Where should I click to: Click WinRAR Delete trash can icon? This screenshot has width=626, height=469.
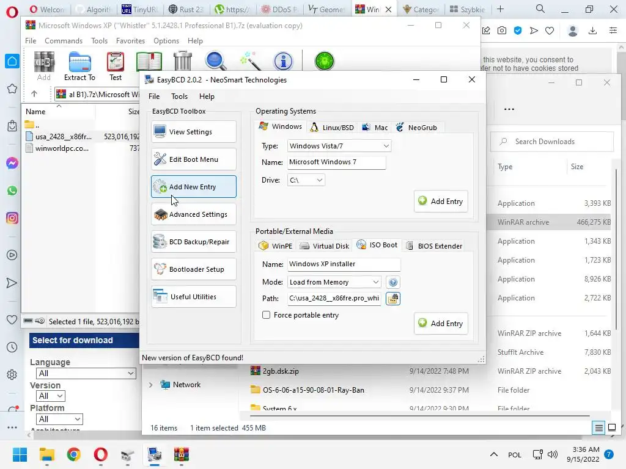[183, 62]
